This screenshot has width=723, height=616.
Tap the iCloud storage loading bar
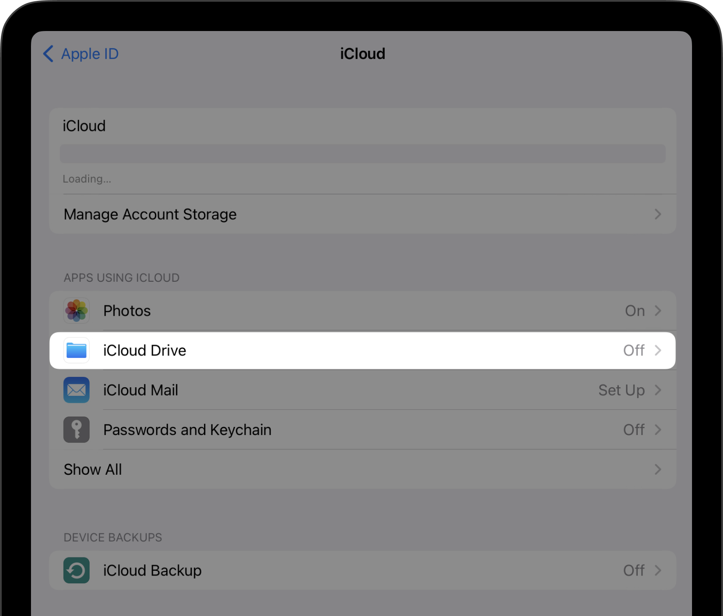tap(363, 153)
